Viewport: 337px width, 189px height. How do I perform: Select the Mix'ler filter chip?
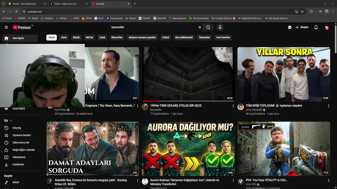click(x=90, y=37)
